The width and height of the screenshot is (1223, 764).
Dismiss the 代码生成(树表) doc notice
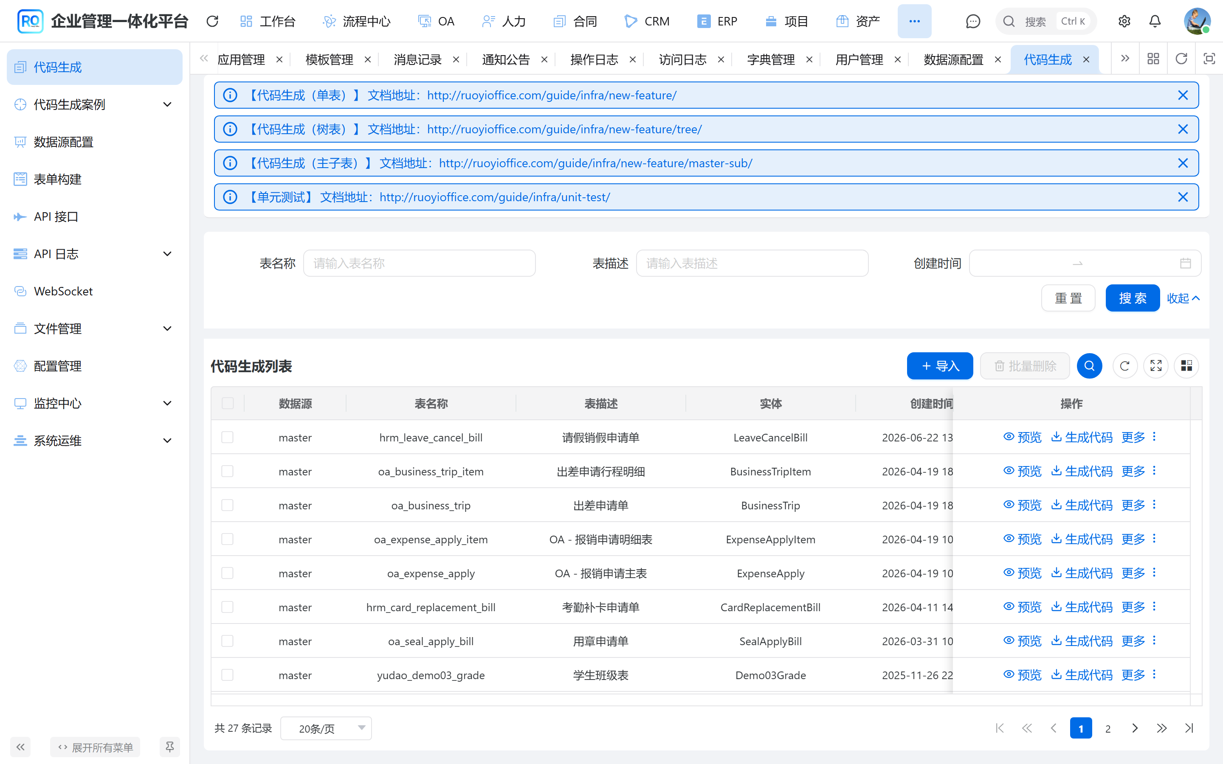click(1183, 129)
